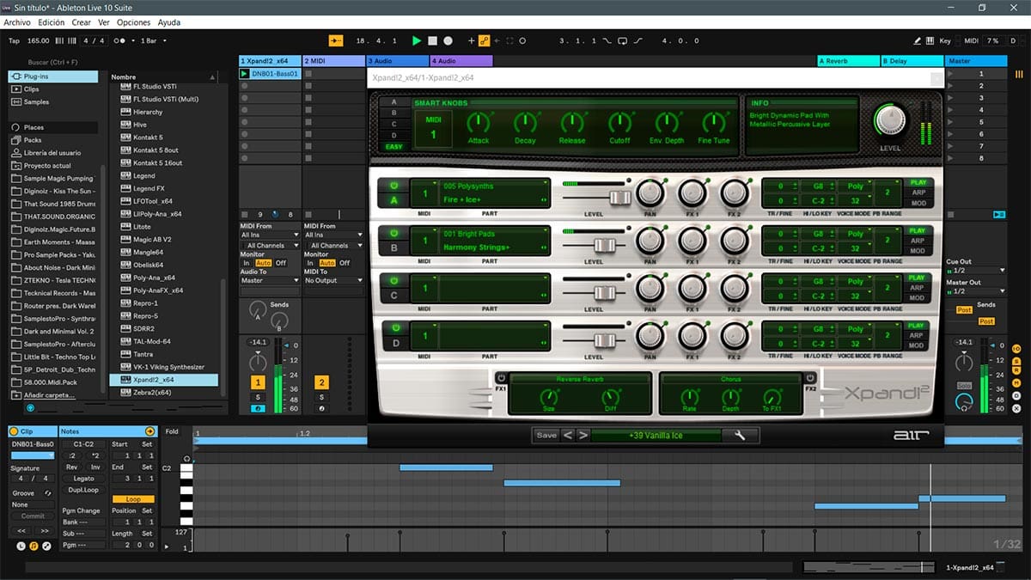Enable MIDI arrangement overdub plus icon
Viewport: 1031px width, 580px height.
tap(471, 40)
